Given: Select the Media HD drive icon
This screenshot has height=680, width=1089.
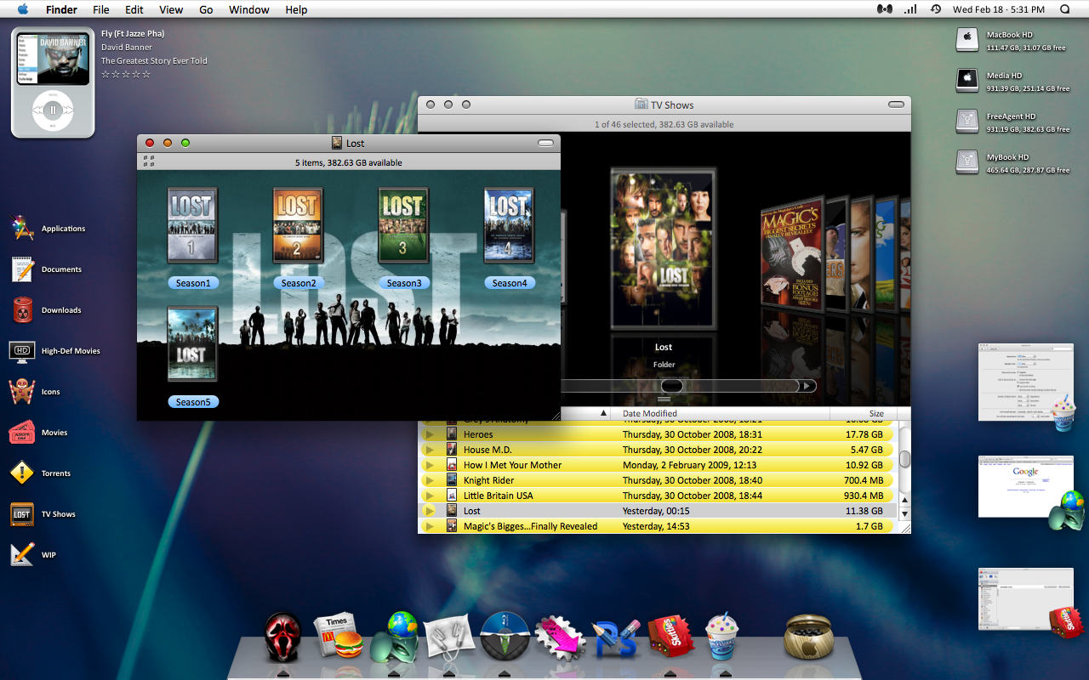Looking at the screenshot, I should point(967,81).
